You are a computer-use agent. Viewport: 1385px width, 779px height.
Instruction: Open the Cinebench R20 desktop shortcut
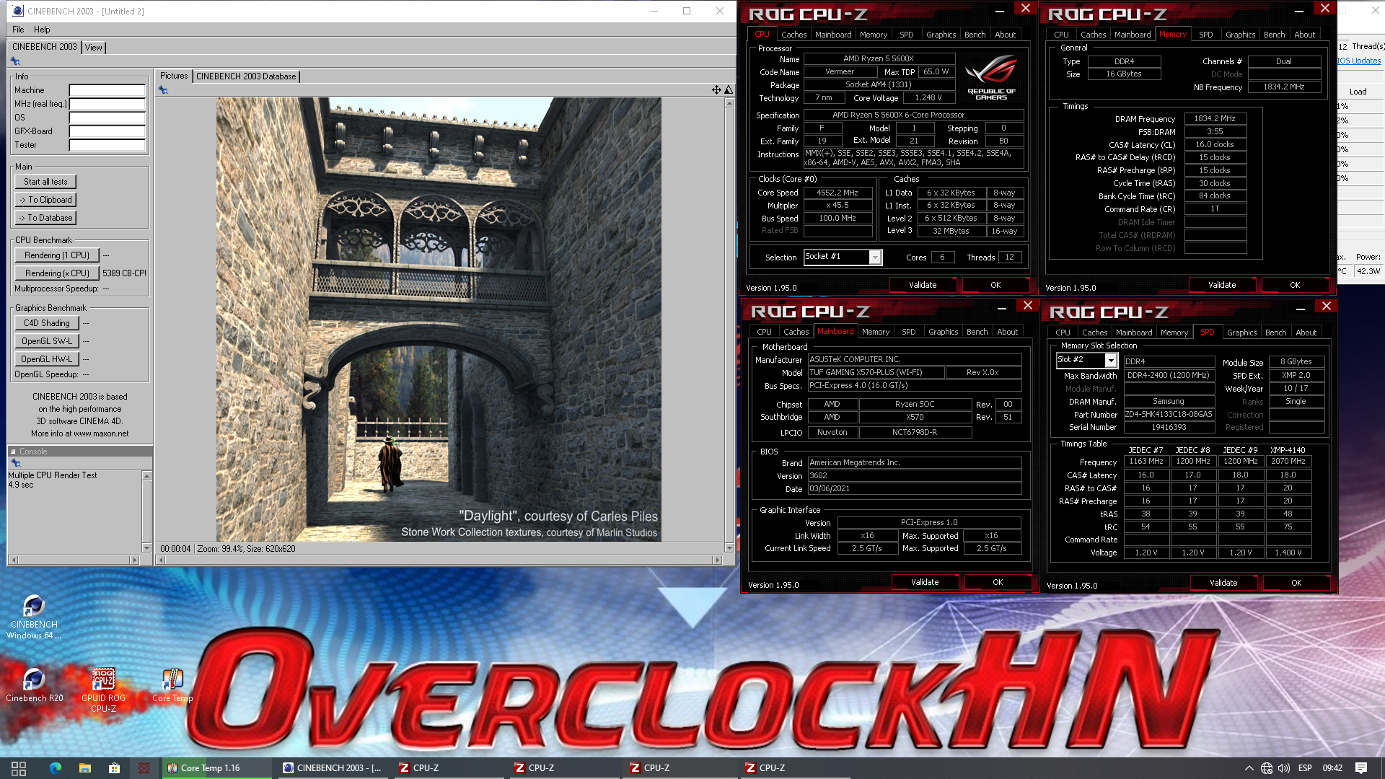pyautogui.click(x=34, y=686)
